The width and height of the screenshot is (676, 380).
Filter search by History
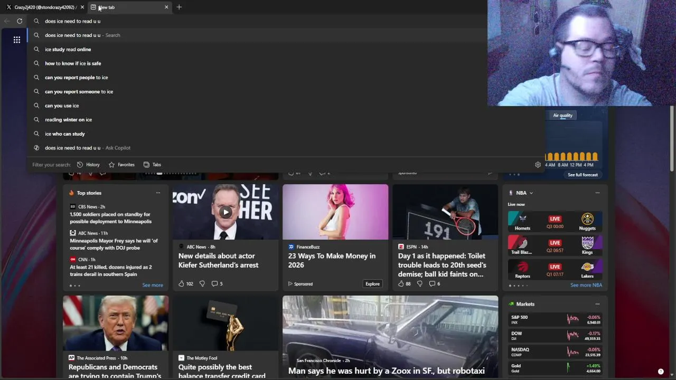click(x=88, y=165)
